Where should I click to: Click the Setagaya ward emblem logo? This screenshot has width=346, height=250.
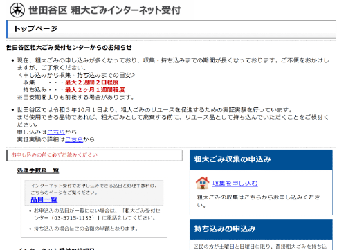coord(17,10)
